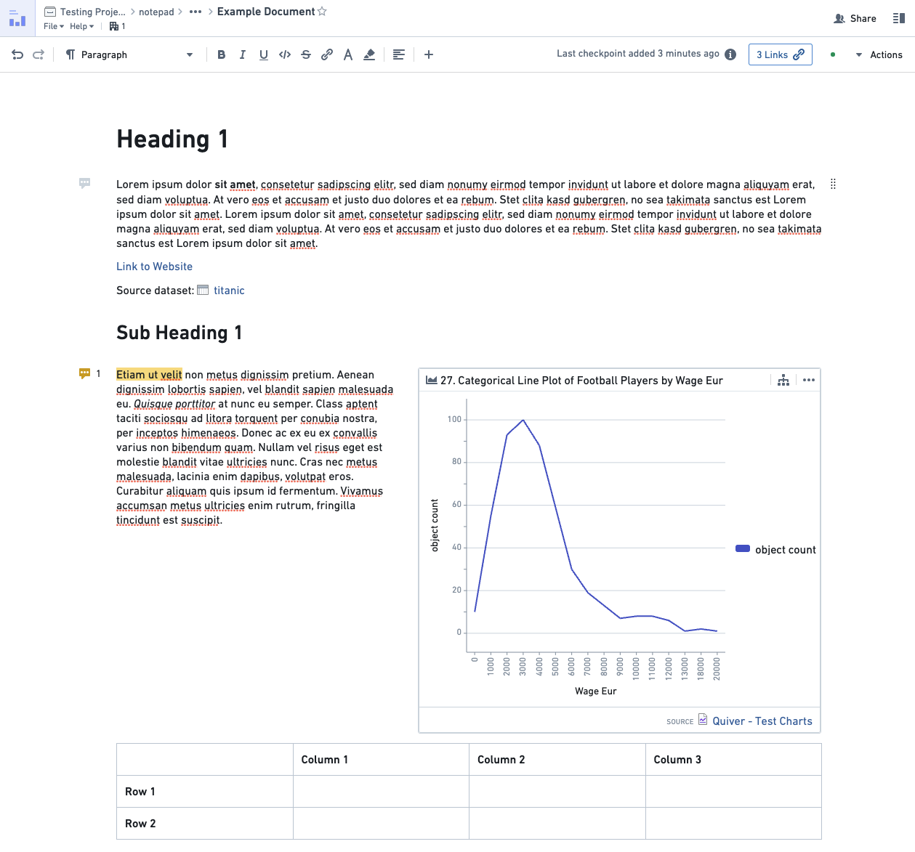Viewport: 915px width, 852px height.
Task: Click the empty cell under Column 1 Row 1
Action: click(x=381, y=792)
